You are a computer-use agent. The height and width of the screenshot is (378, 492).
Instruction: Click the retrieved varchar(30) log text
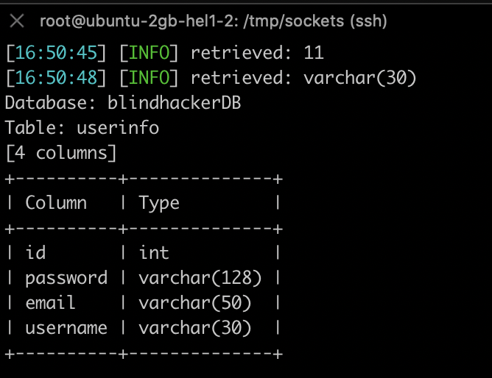point(303,78)
